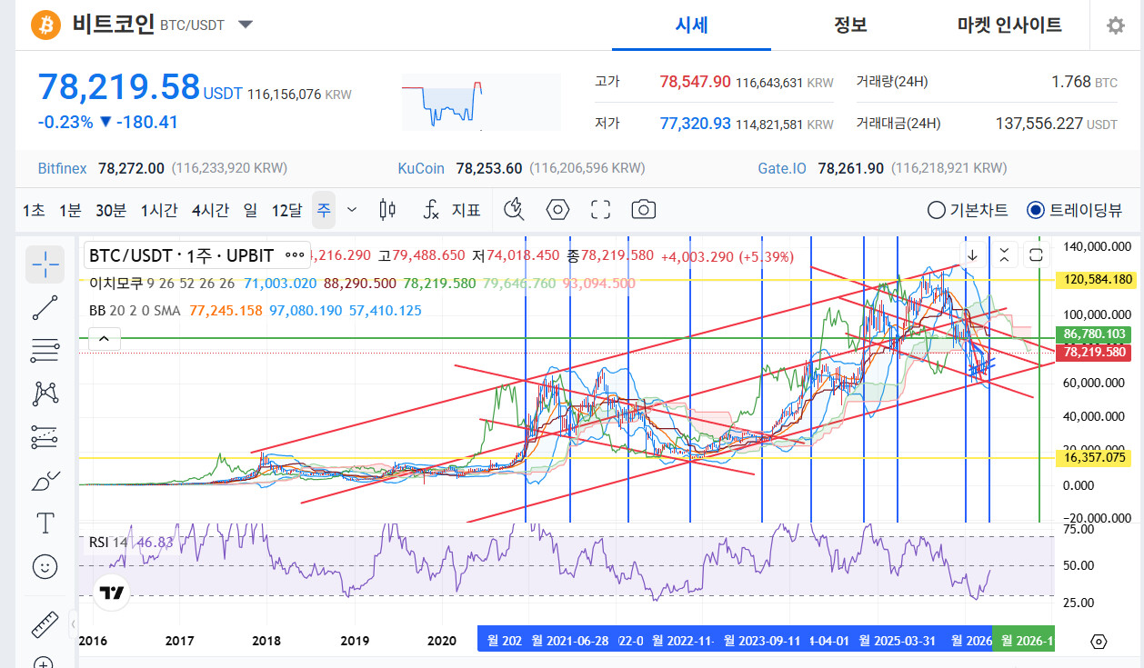
Task: Select the ruler measure tool
Action: 45,624
